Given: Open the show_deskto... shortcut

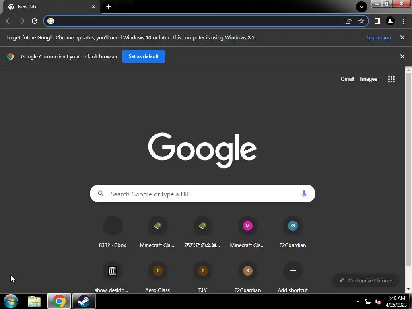Looking at the screenshot, I should point(113,277).
